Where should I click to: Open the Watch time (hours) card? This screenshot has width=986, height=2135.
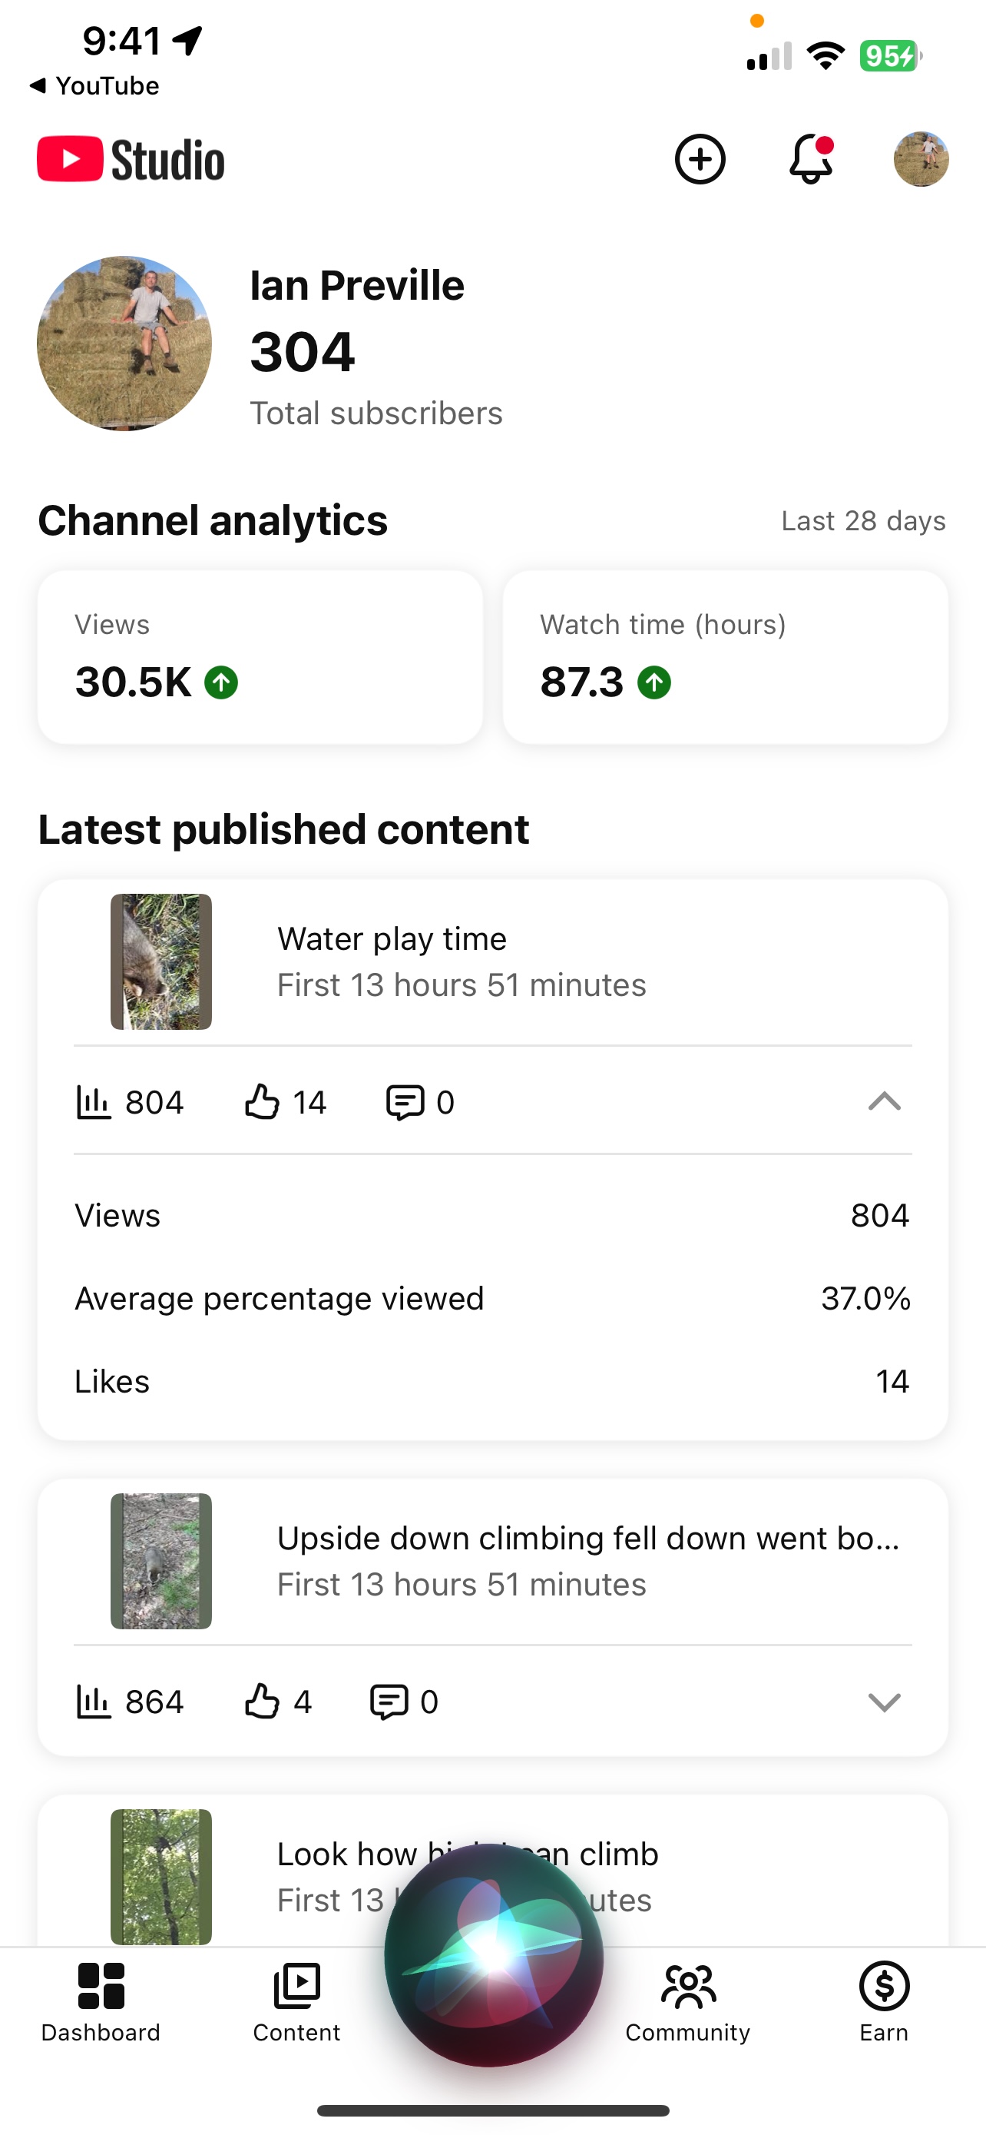click(725, 656)
